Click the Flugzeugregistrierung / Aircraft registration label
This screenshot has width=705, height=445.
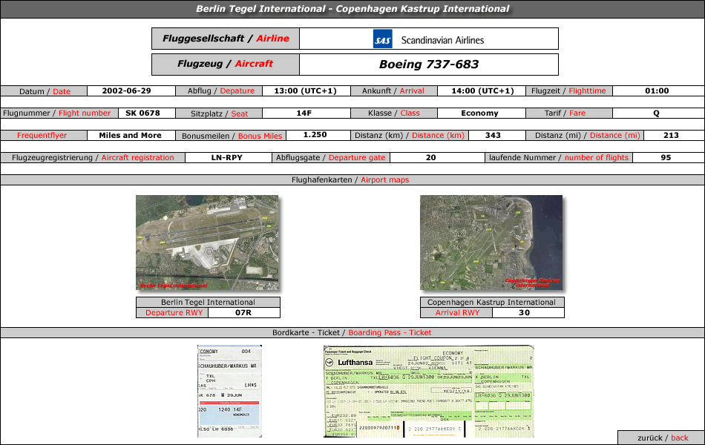click(x=93, y=158)
